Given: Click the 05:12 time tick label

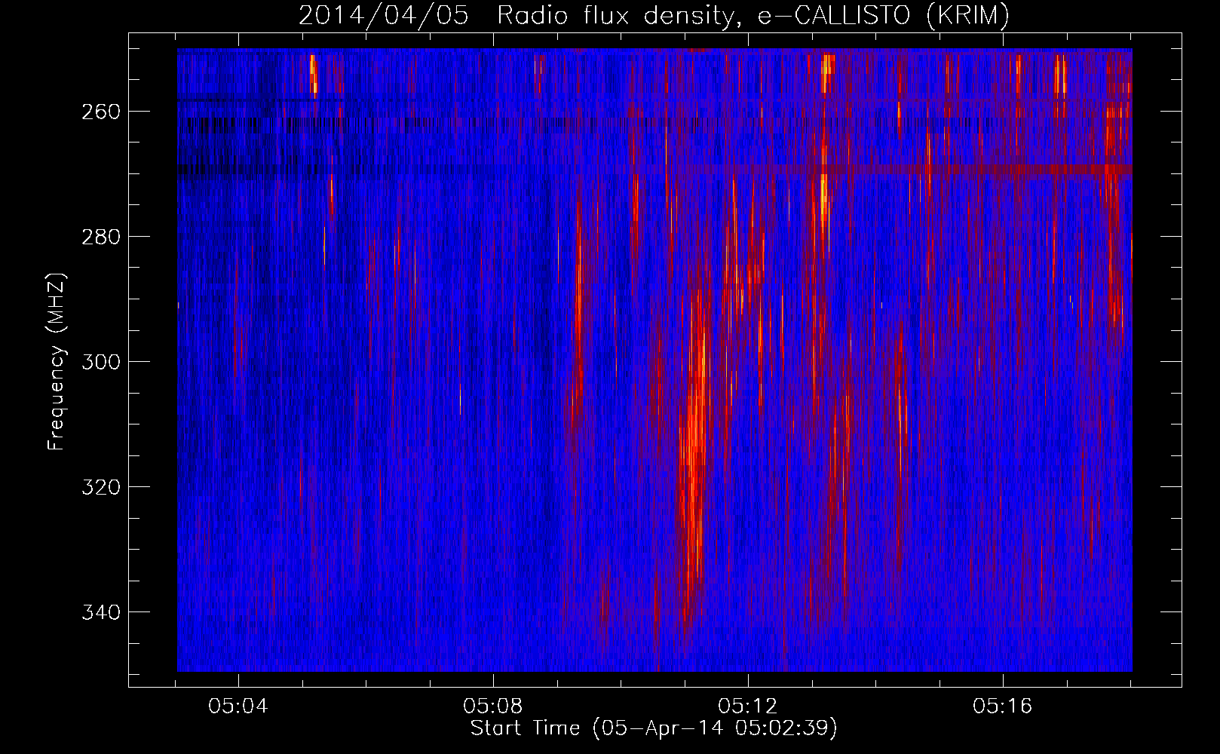Looking at the screenshot, I should coord(748,706).
